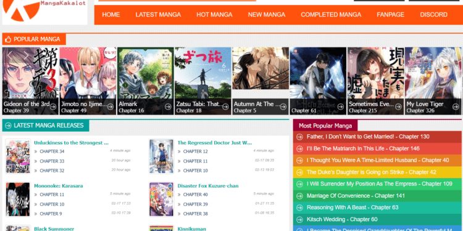This screenshot has width=463, height=231.
Task: Click the arrow icon beside I Will Surrender My Position
Action: click(299, 184)
